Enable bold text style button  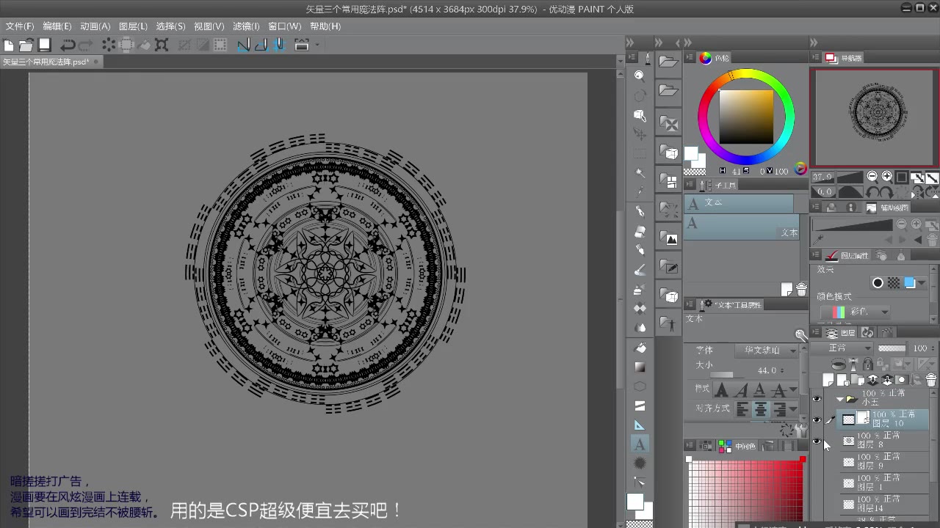tap(722, 389)
